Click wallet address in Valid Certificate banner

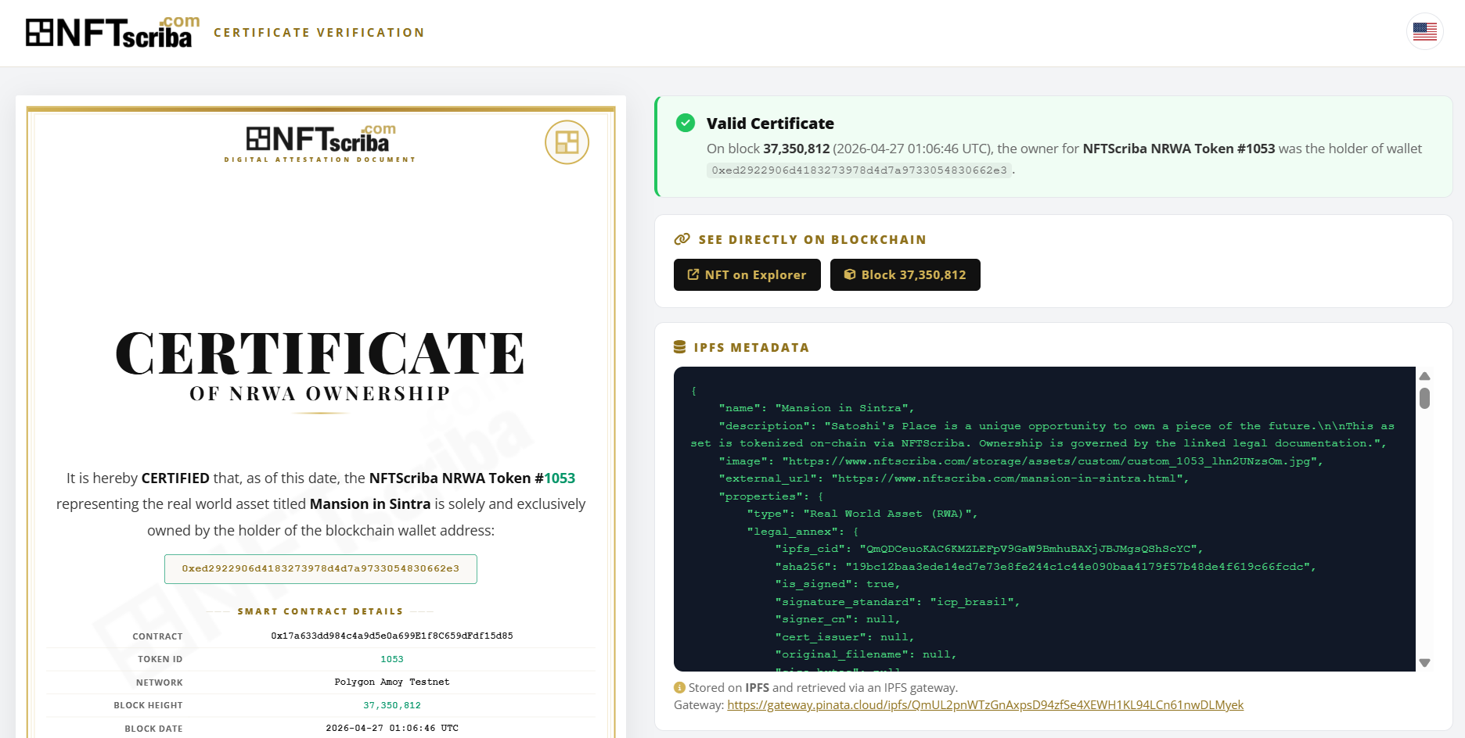click(x=859, y=170)
